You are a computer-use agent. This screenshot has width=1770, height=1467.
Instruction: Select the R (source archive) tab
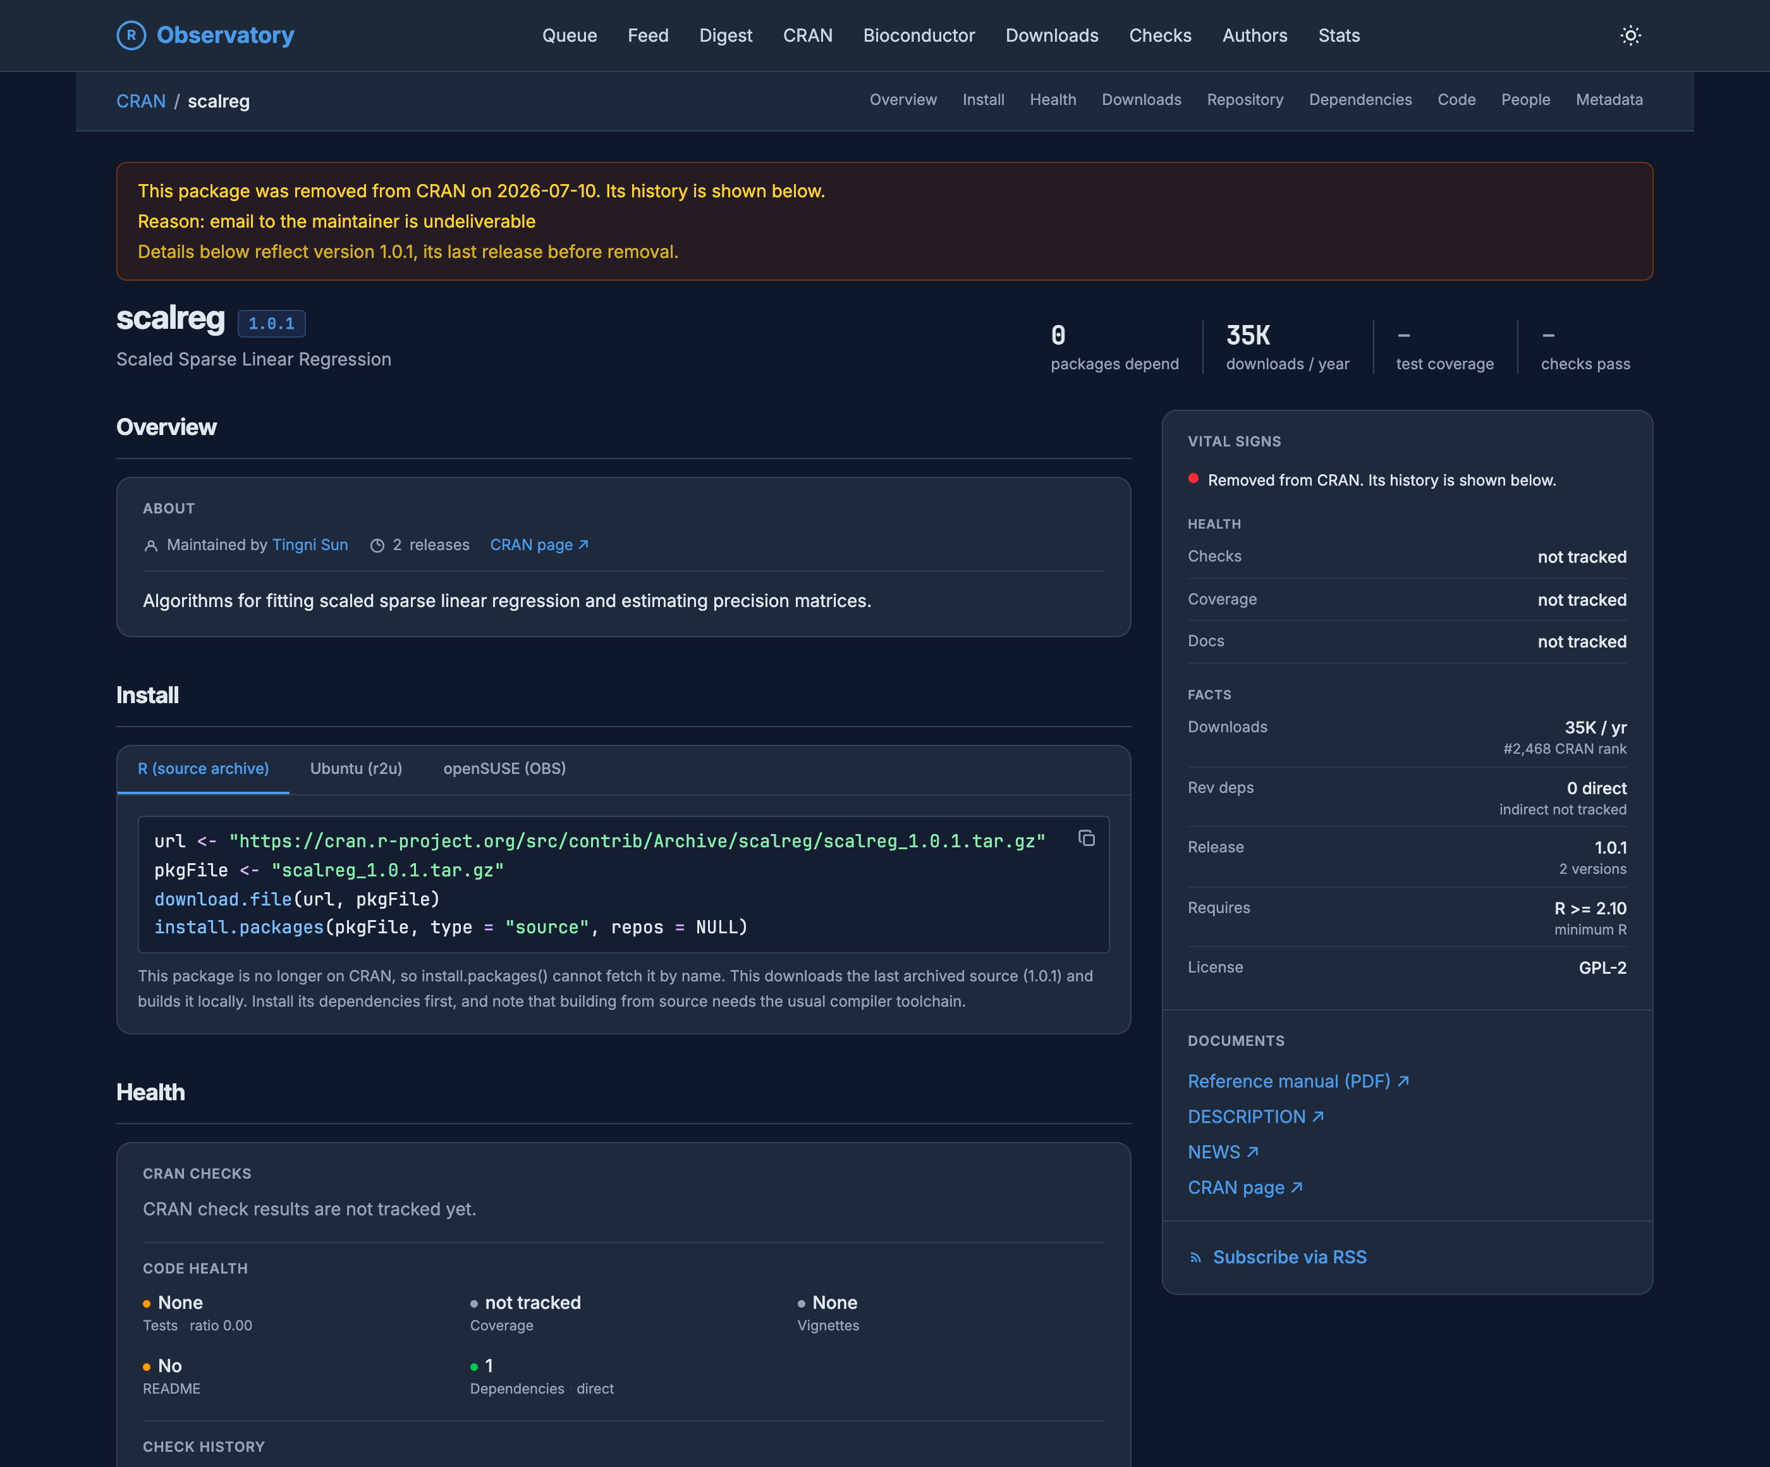pos(203,769)
